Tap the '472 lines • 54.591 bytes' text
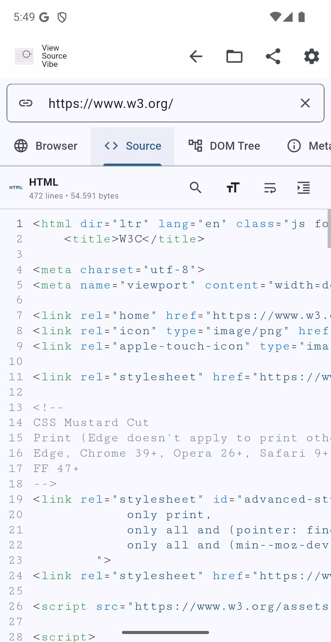Viewport: 331px width, 642px height. tap(74, 196)
